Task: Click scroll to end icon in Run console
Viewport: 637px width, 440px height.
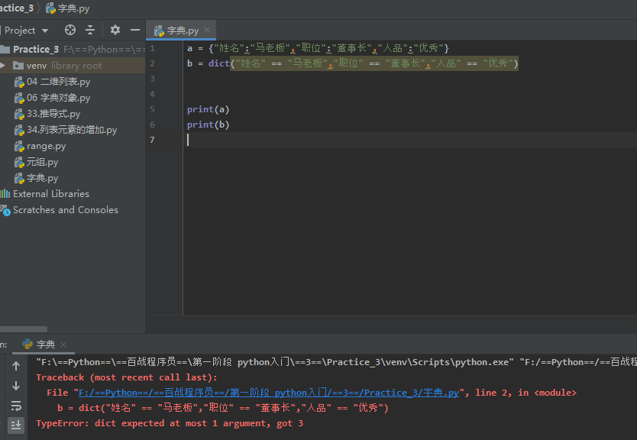Action: pos(16,425)
